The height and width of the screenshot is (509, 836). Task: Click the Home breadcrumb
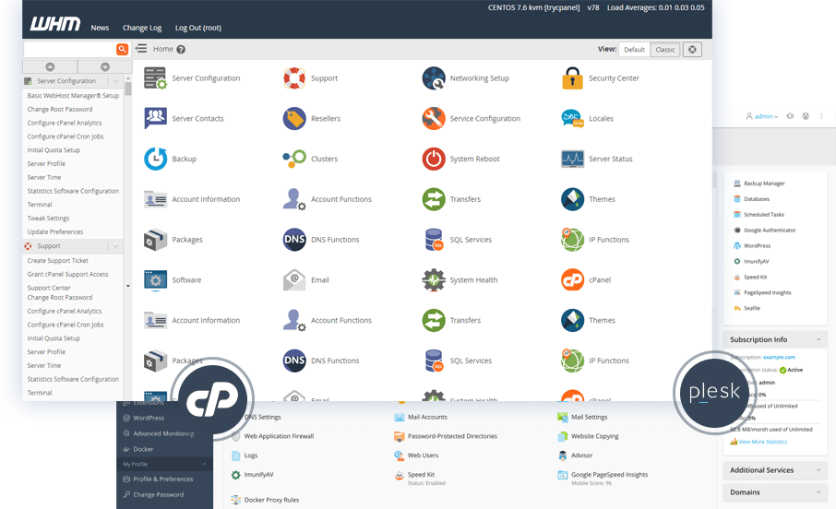[162, 49]
